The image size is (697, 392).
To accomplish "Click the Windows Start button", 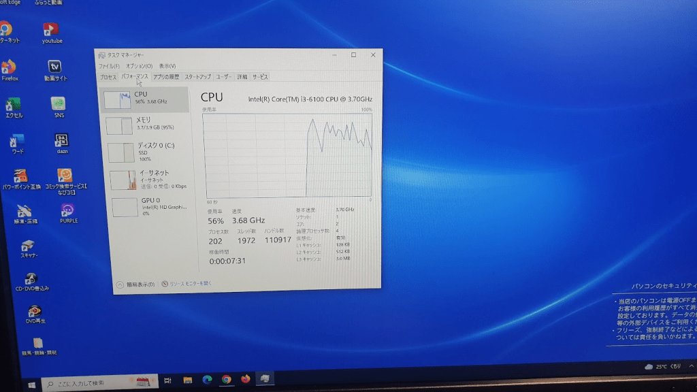I will (x=31, y=385).
